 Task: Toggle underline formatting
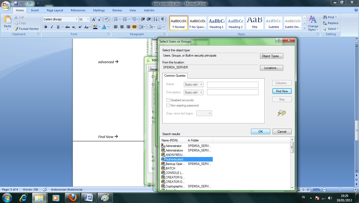[58, 27]
